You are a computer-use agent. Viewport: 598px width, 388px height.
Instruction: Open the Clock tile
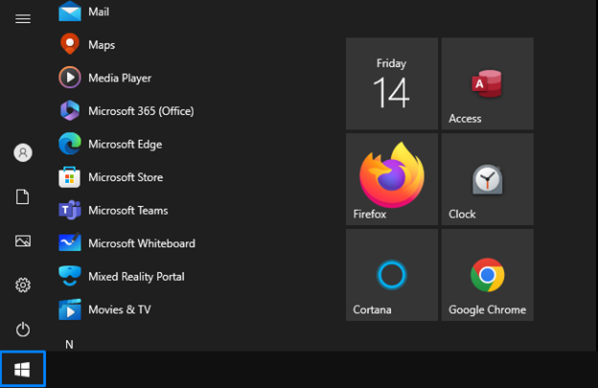point(488,179)
